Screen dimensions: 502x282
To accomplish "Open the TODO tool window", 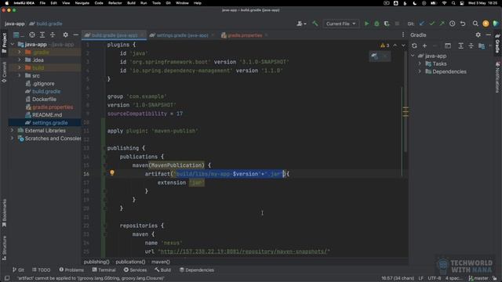I will pos(42,269).
